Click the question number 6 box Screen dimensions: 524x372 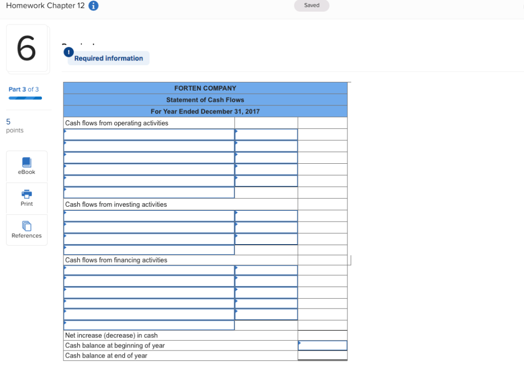click(x=27, y=48)
